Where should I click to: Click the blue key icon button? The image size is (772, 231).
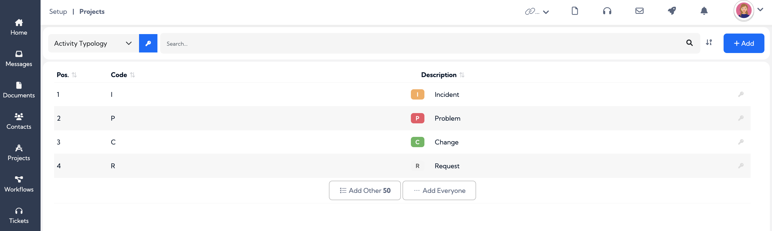tap(148, 44)
